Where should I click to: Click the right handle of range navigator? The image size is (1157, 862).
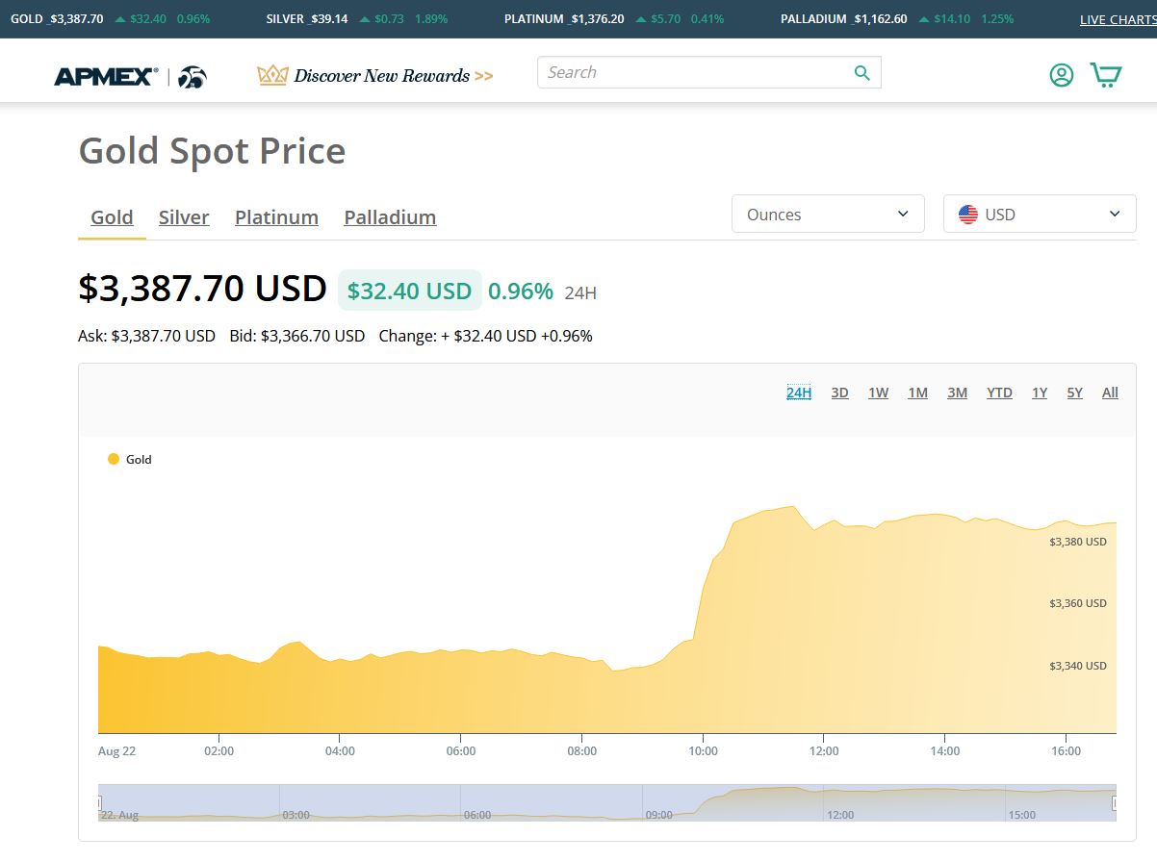point(1115,802)
